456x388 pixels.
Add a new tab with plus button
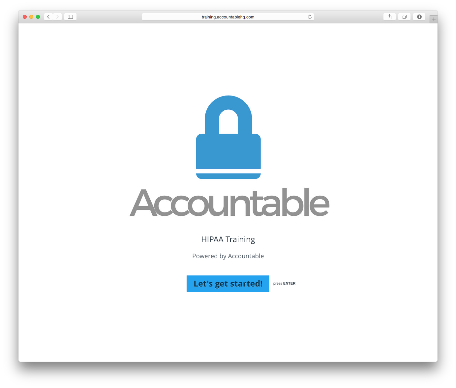pyautogui.click(x=434, y=19)
